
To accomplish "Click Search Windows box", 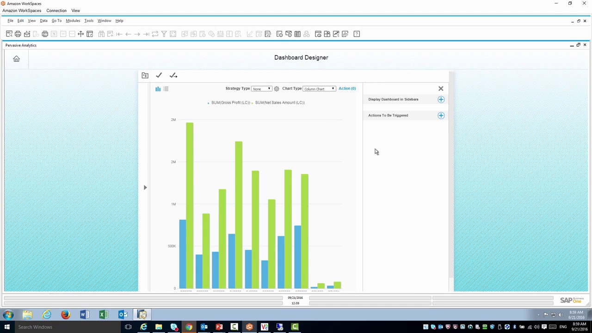I will (x=67, y=327).
